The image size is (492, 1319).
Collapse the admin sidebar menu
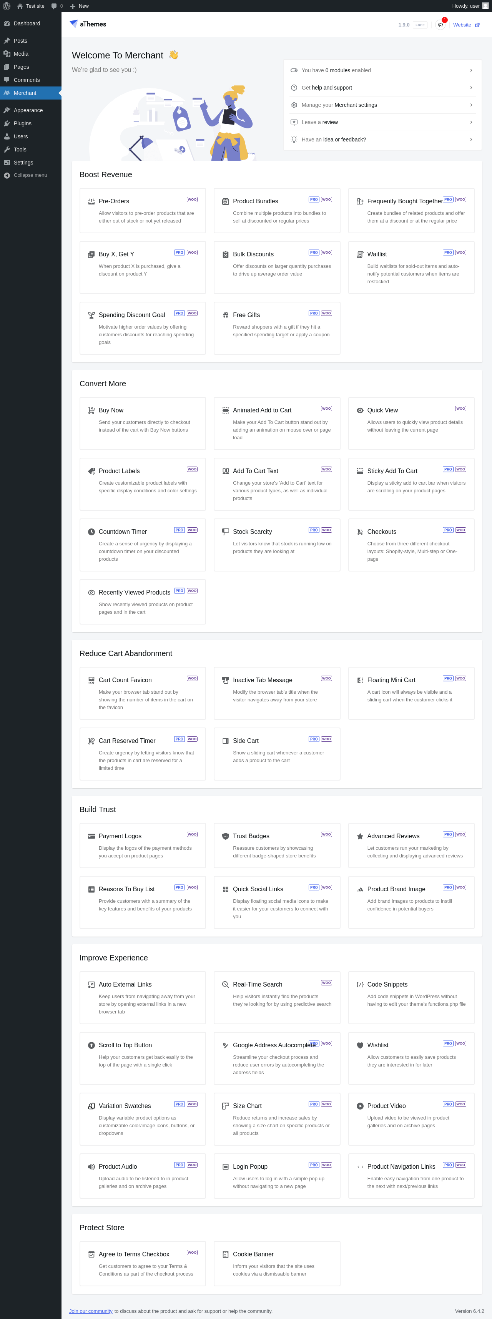click(30, 175)
